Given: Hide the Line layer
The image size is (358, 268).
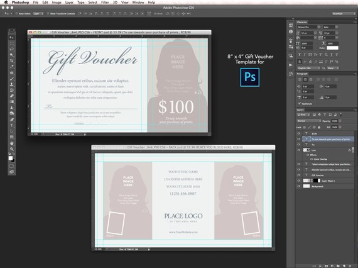Looking at the screenshot, I should 298,150.
